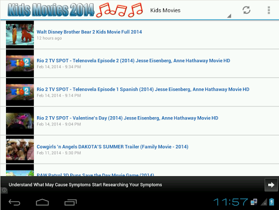Tap the Android home icon

[x=43, y=202]
